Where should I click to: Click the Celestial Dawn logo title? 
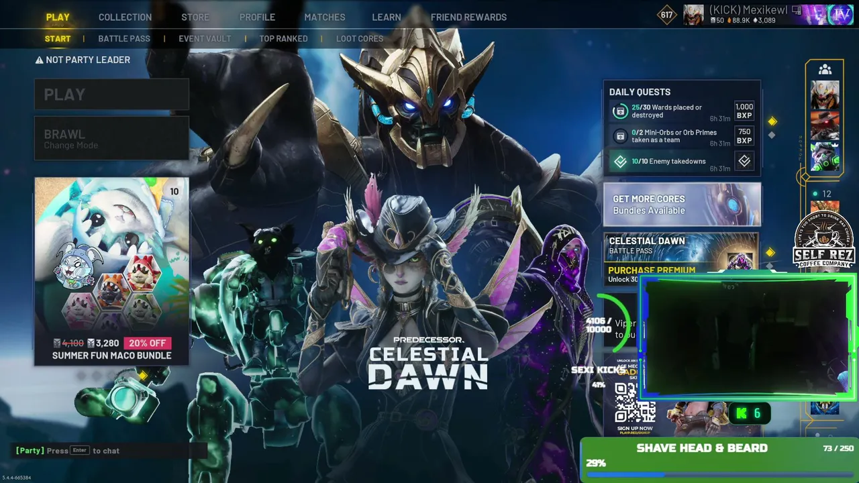point(428,362)
